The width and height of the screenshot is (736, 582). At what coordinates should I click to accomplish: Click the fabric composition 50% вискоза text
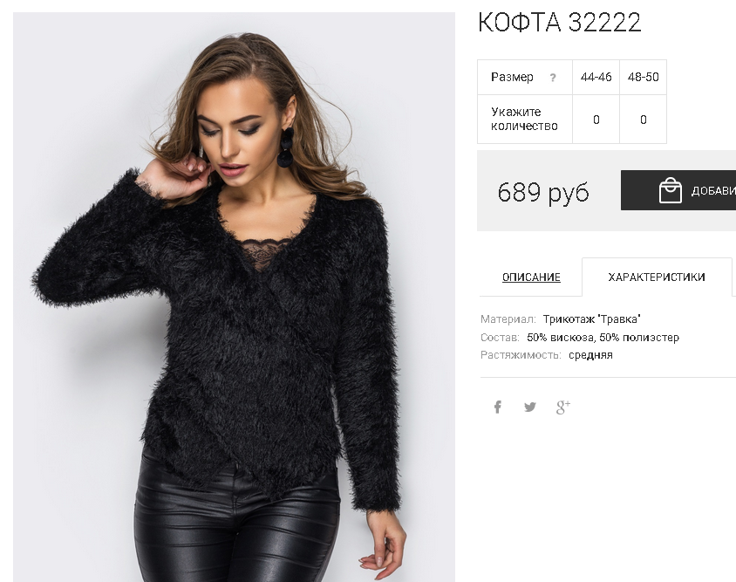pyautogui.click(x=561, y=338)
